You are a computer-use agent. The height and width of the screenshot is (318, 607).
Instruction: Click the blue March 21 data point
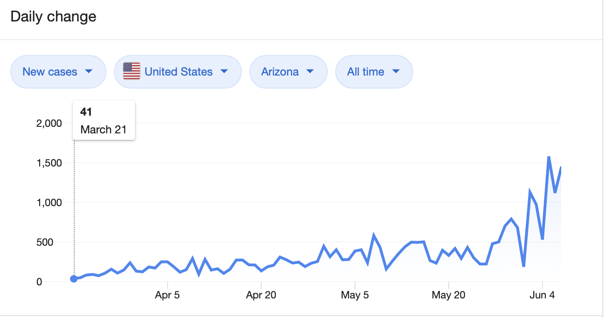(74, 279)
